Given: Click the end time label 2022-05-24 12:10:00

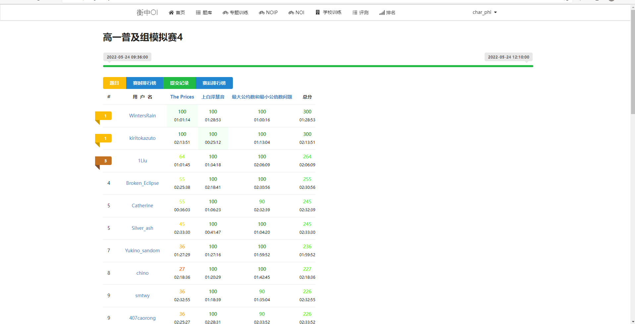Looking at the screenshot, I should point(508,57).
